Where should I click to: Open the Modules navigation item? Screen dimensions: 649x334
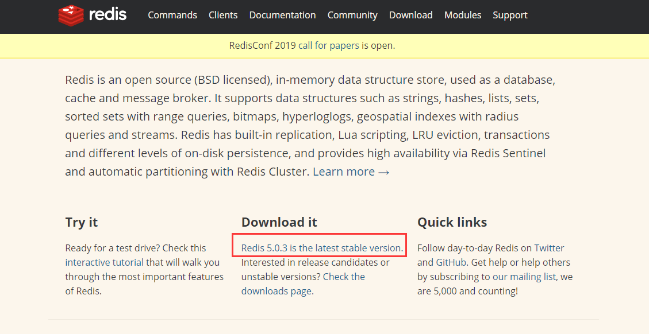[463, 15]
